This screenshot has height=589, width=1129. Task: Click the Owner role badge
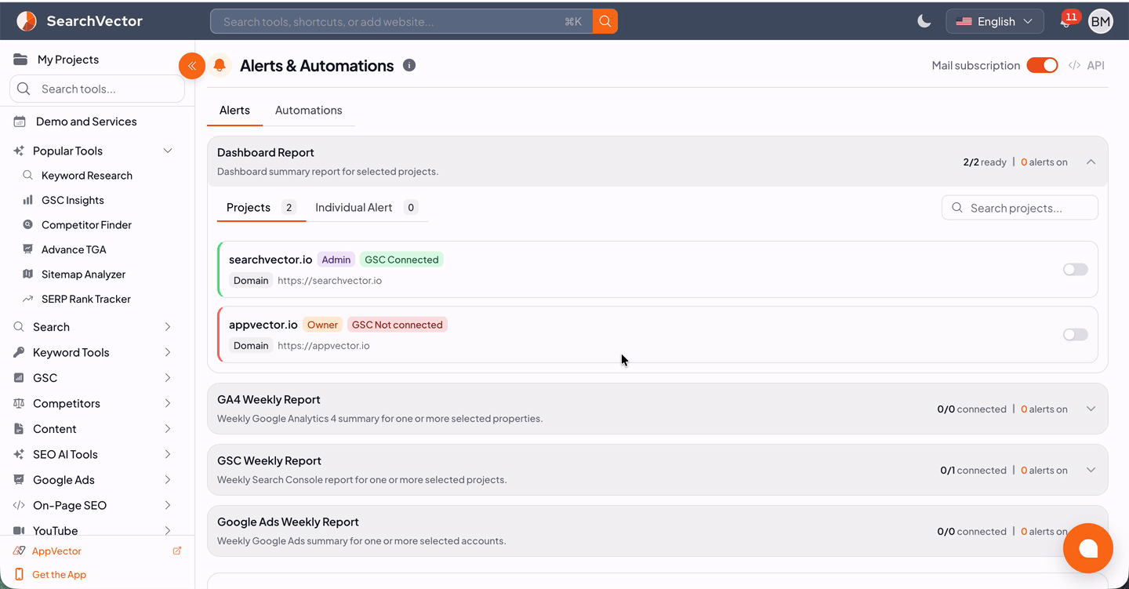point(322,325)
